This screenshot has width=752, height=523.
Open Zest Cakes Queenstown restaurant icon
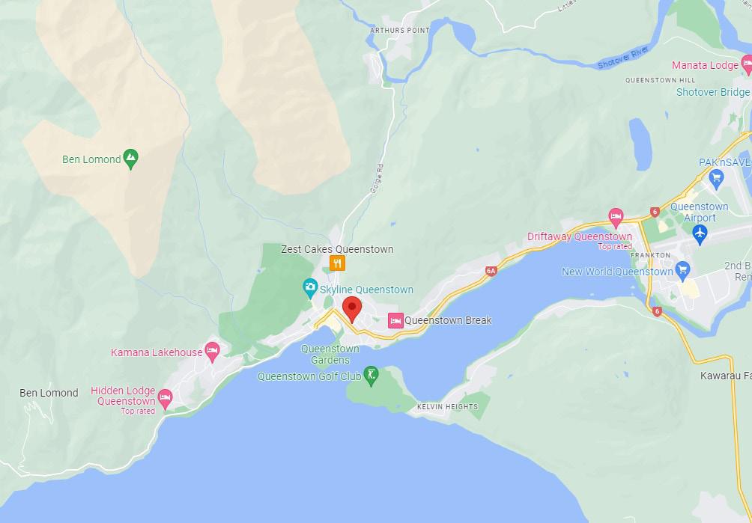pos(337,263)
